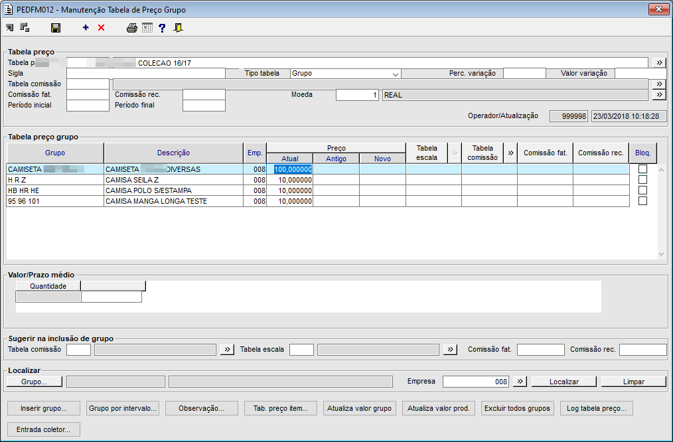Close the PEDFM012 window
673x442 pixels.
click(658, 9)
